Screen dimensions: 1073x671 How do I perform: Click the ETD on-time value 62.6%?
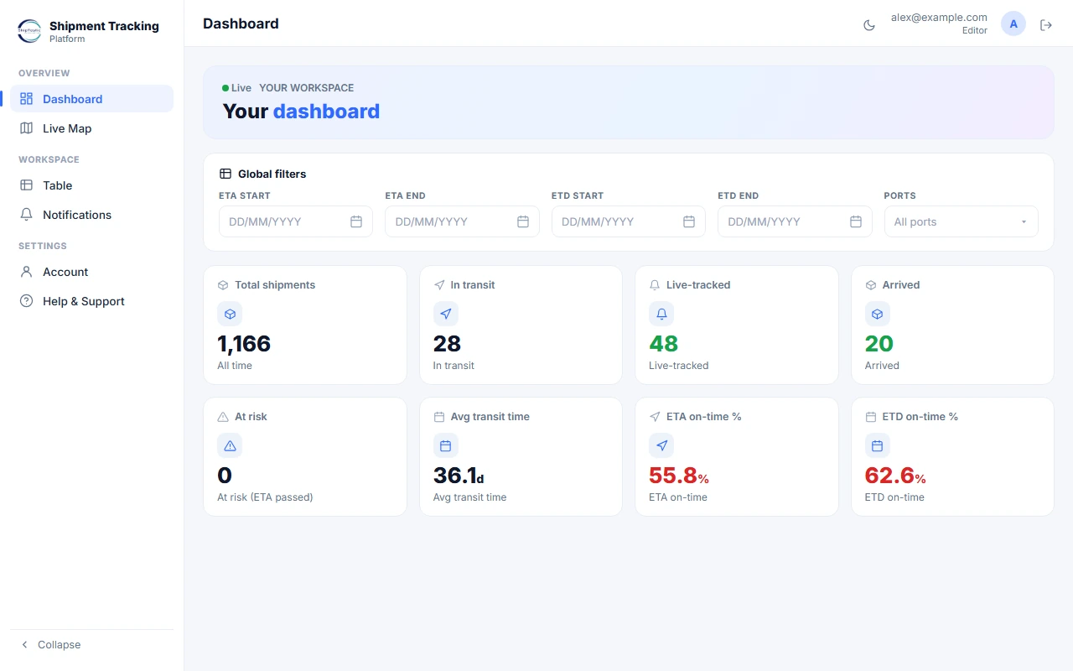(x=895, y=476)
